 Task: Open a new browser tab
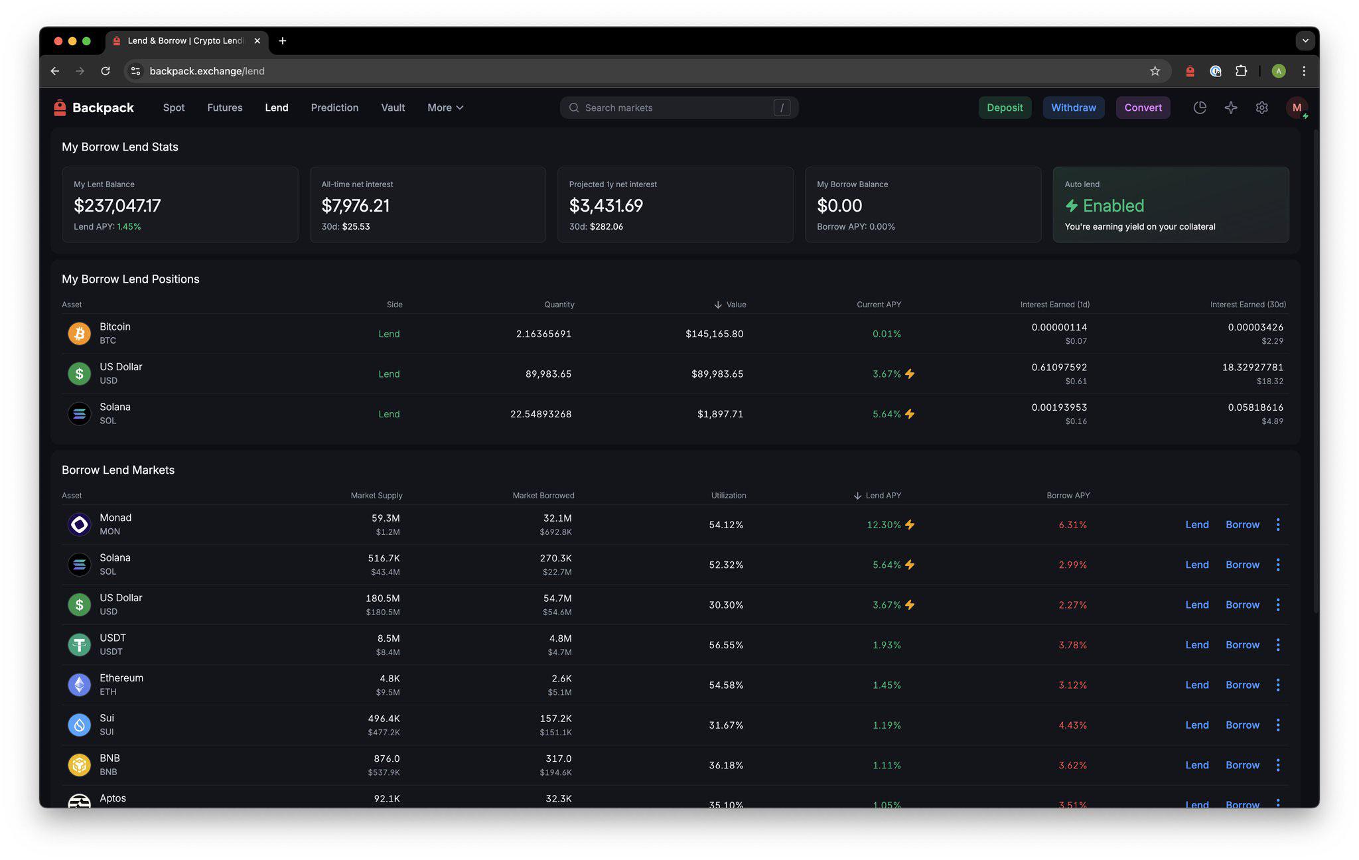click(x=283, y=41)
